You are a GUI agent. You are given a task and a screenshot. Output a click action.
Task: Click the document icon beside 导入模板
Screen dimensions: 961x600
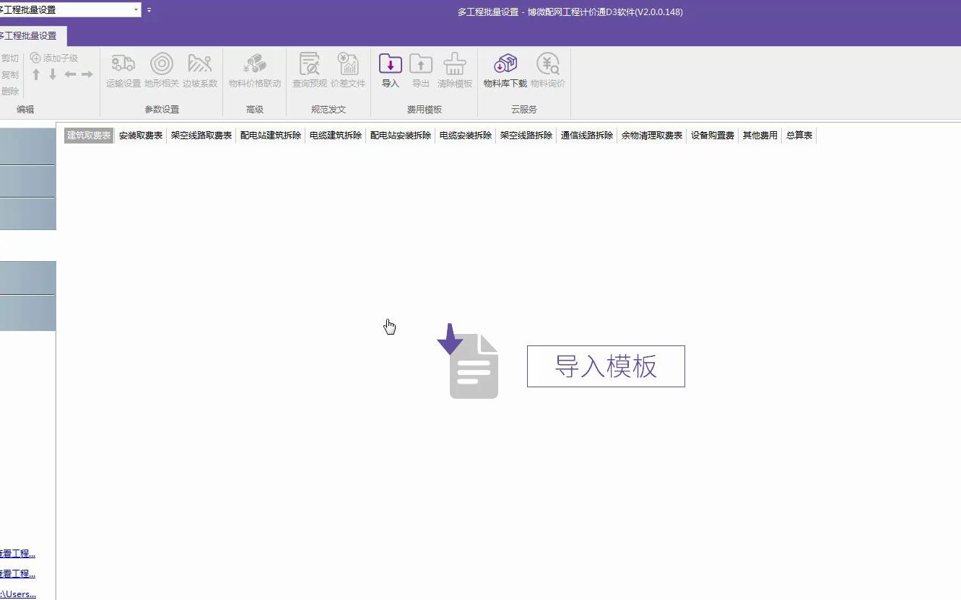tap(473, 364)
